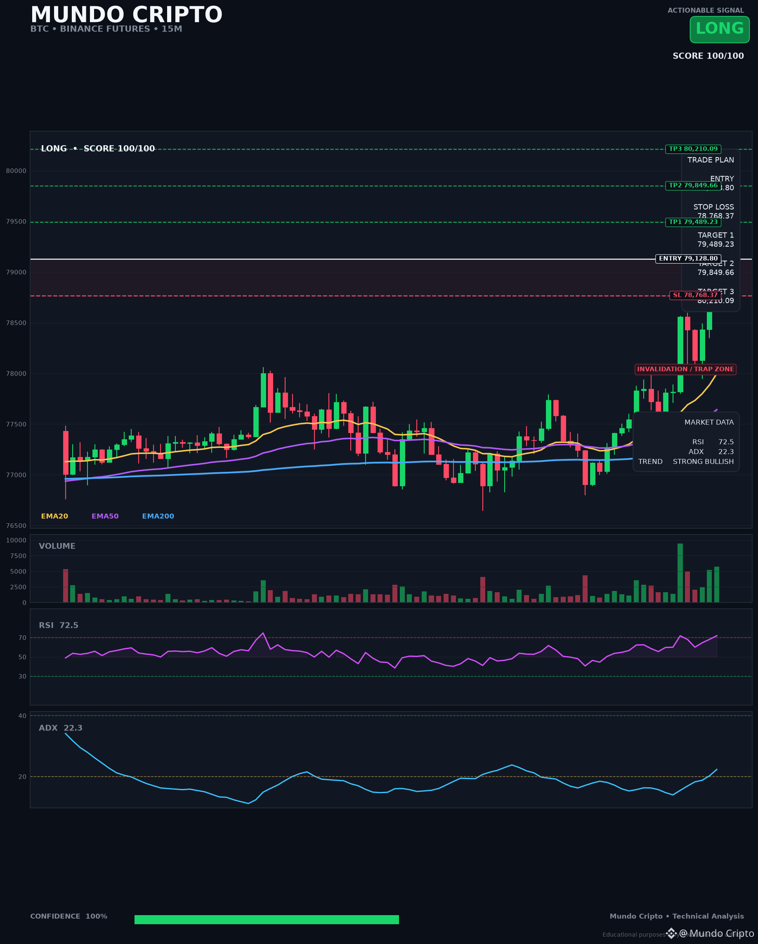
Task: Click 'Mundo Cripto • Technical Analysis' footer text
Action: tap(676, 916)
